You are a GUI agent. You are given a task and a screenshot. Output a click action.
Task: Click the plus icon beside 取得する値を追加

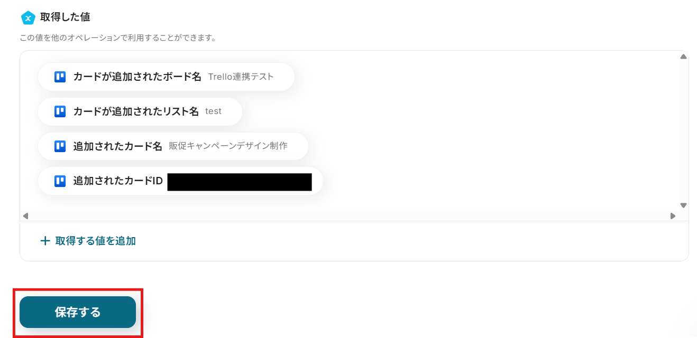tap(45, 241)
